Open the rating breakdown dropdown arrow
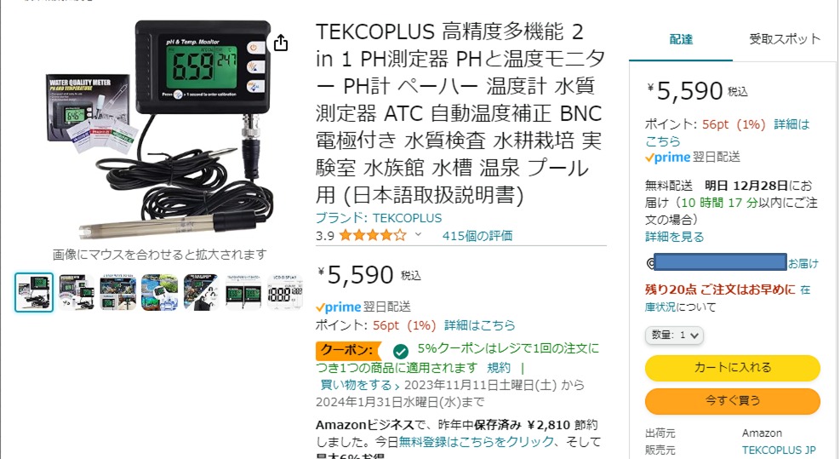Image resolution: width=840 pixels, height=459 pixels. (x=418, y=235)
